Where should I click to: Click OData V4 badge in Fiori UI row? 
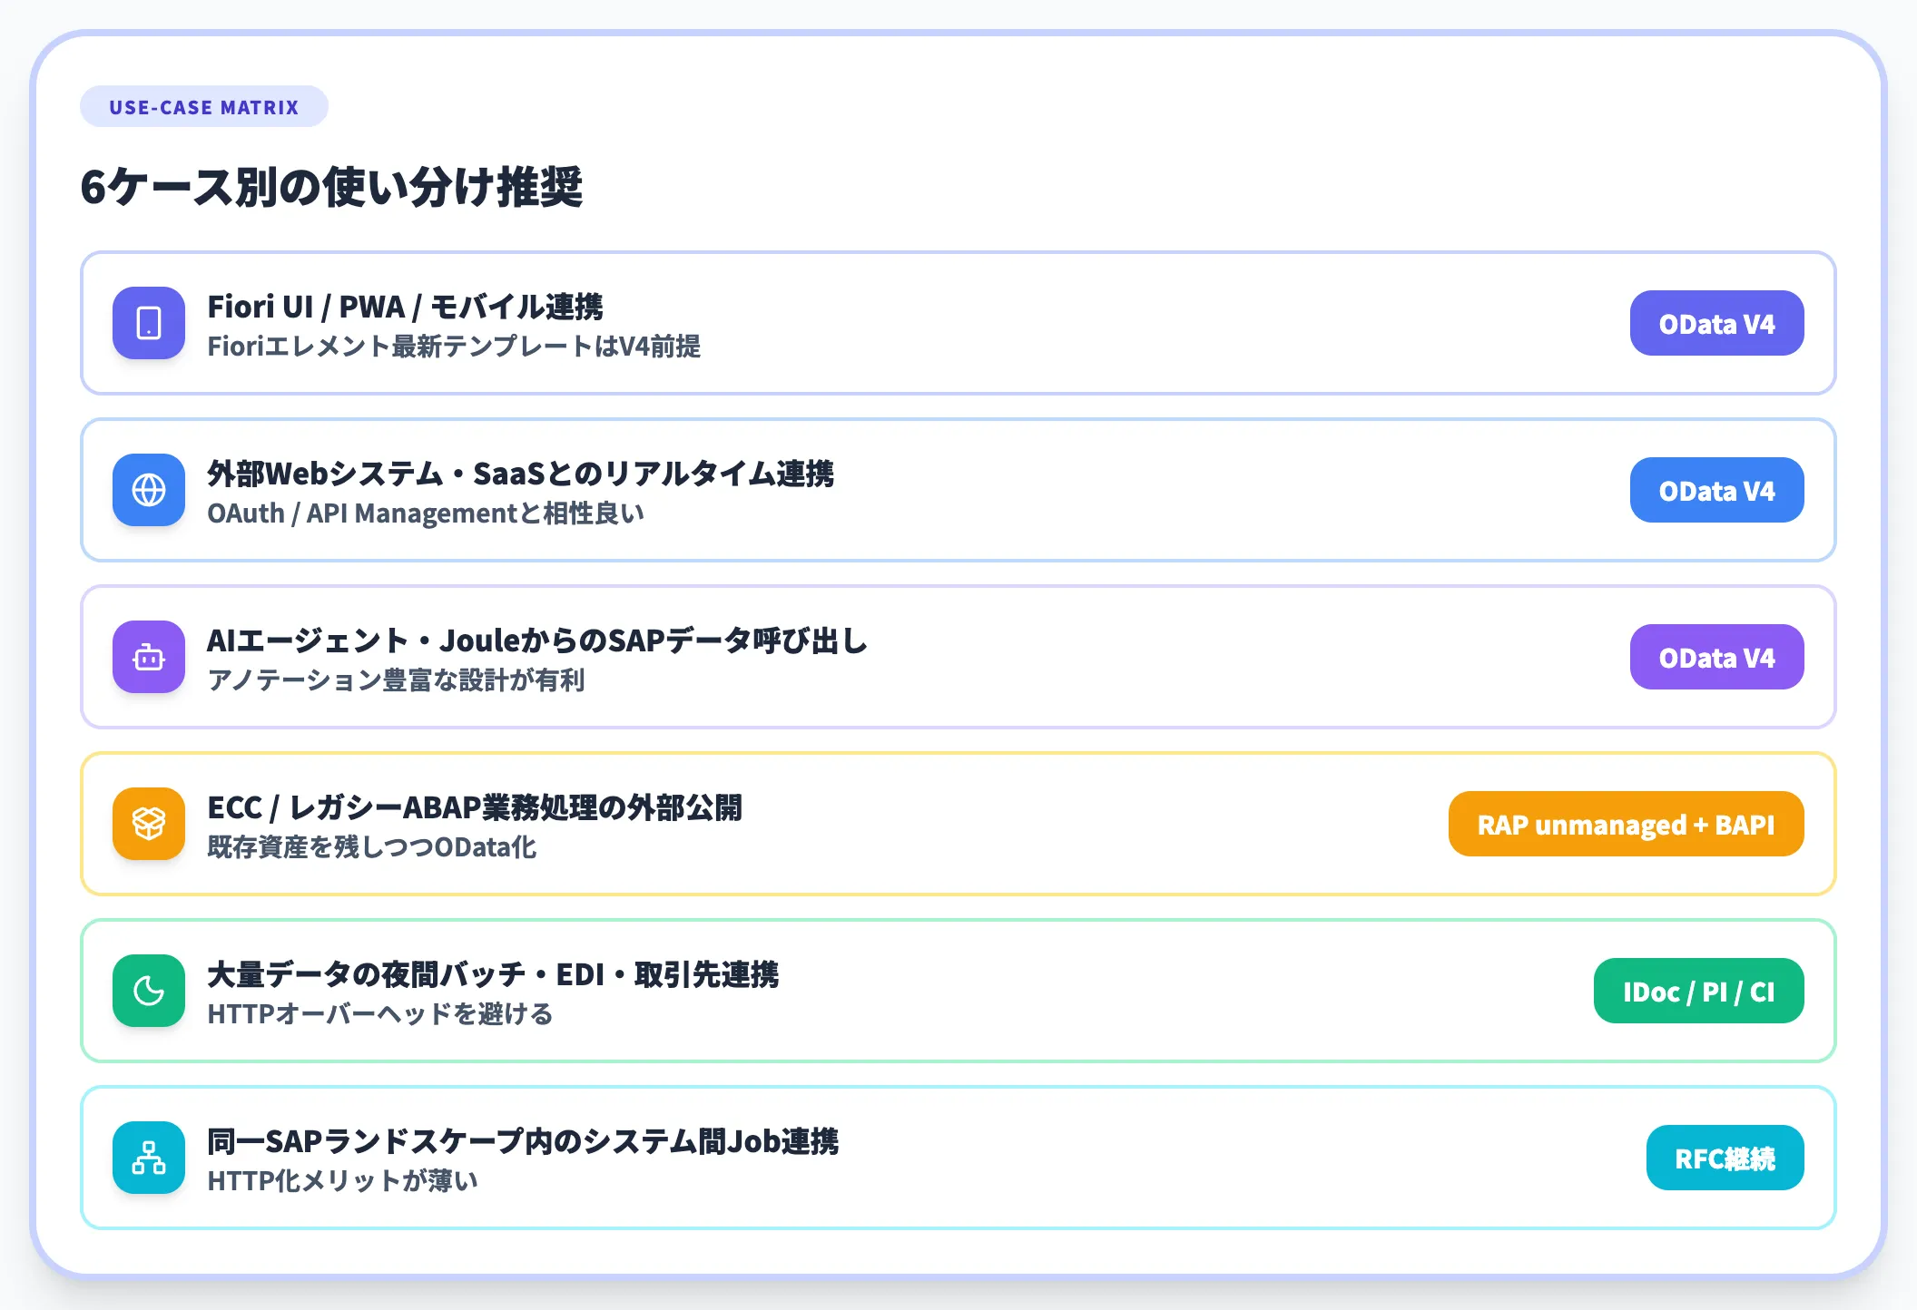[x=1716, y=323]
